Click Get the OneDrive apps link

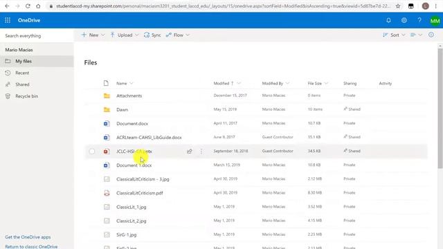click(x=28, y=237)
